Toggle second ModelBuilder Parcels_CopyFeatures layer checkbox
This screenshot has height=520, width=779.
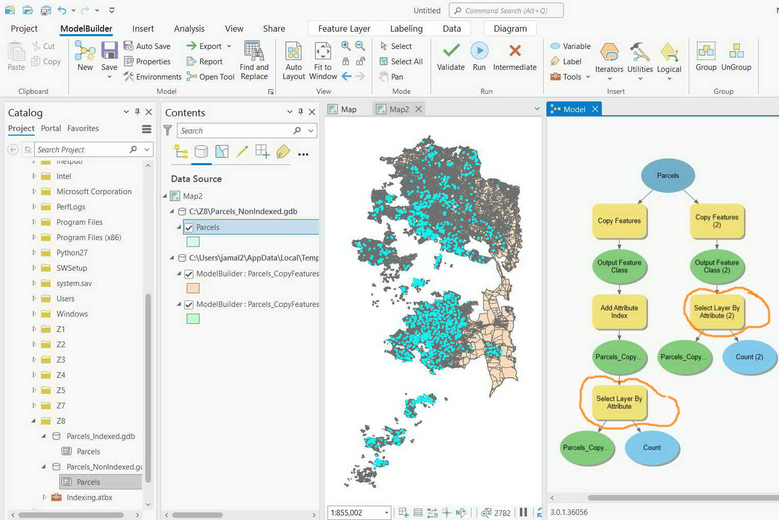189,304
